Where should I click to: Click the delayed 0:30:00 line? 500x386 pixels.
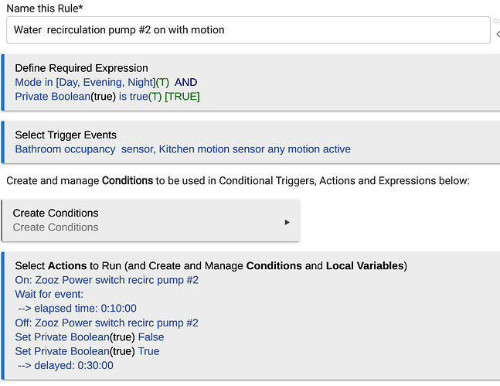65,365
